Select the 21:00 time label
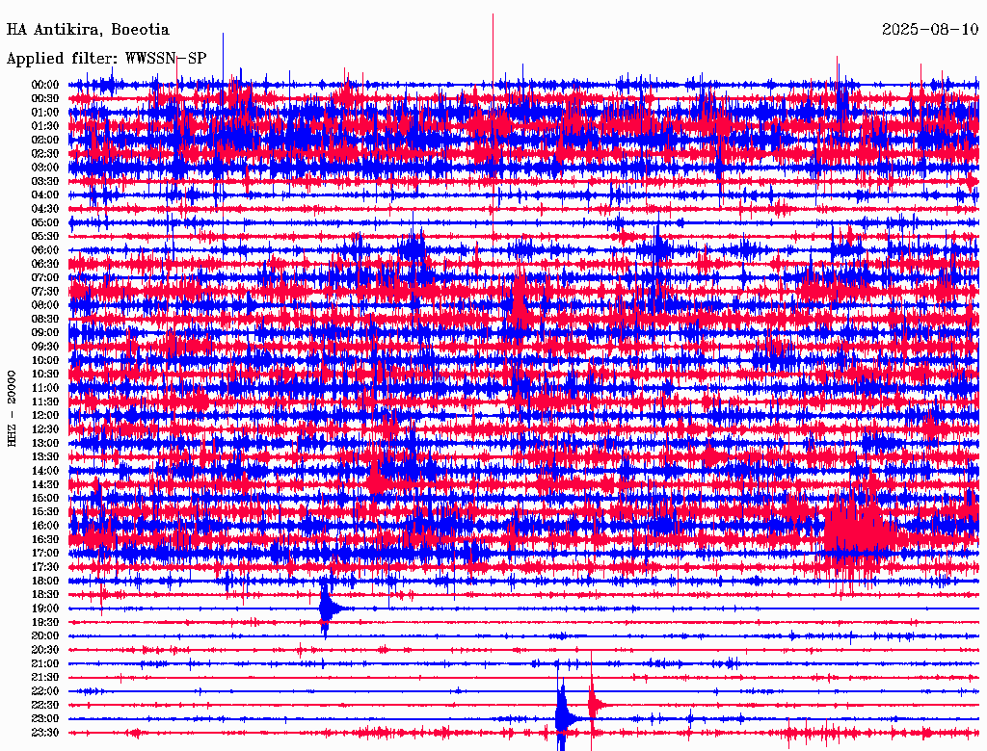 click(x=44, y=663)
